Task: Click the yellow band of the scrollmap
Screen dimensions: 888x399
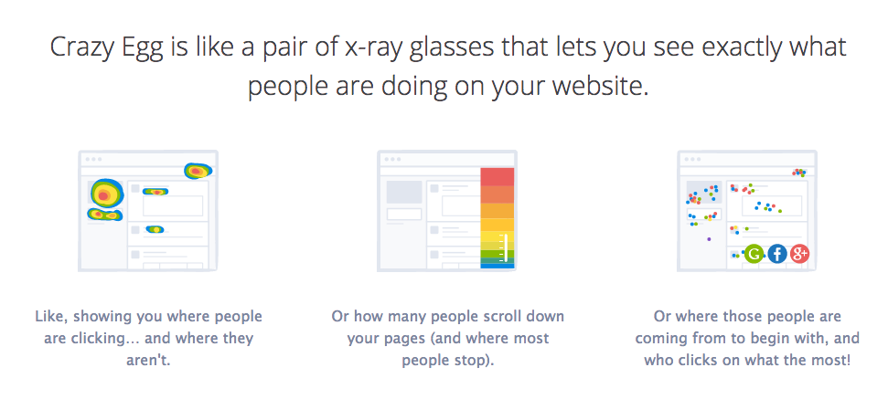Action: pos(497,235)
